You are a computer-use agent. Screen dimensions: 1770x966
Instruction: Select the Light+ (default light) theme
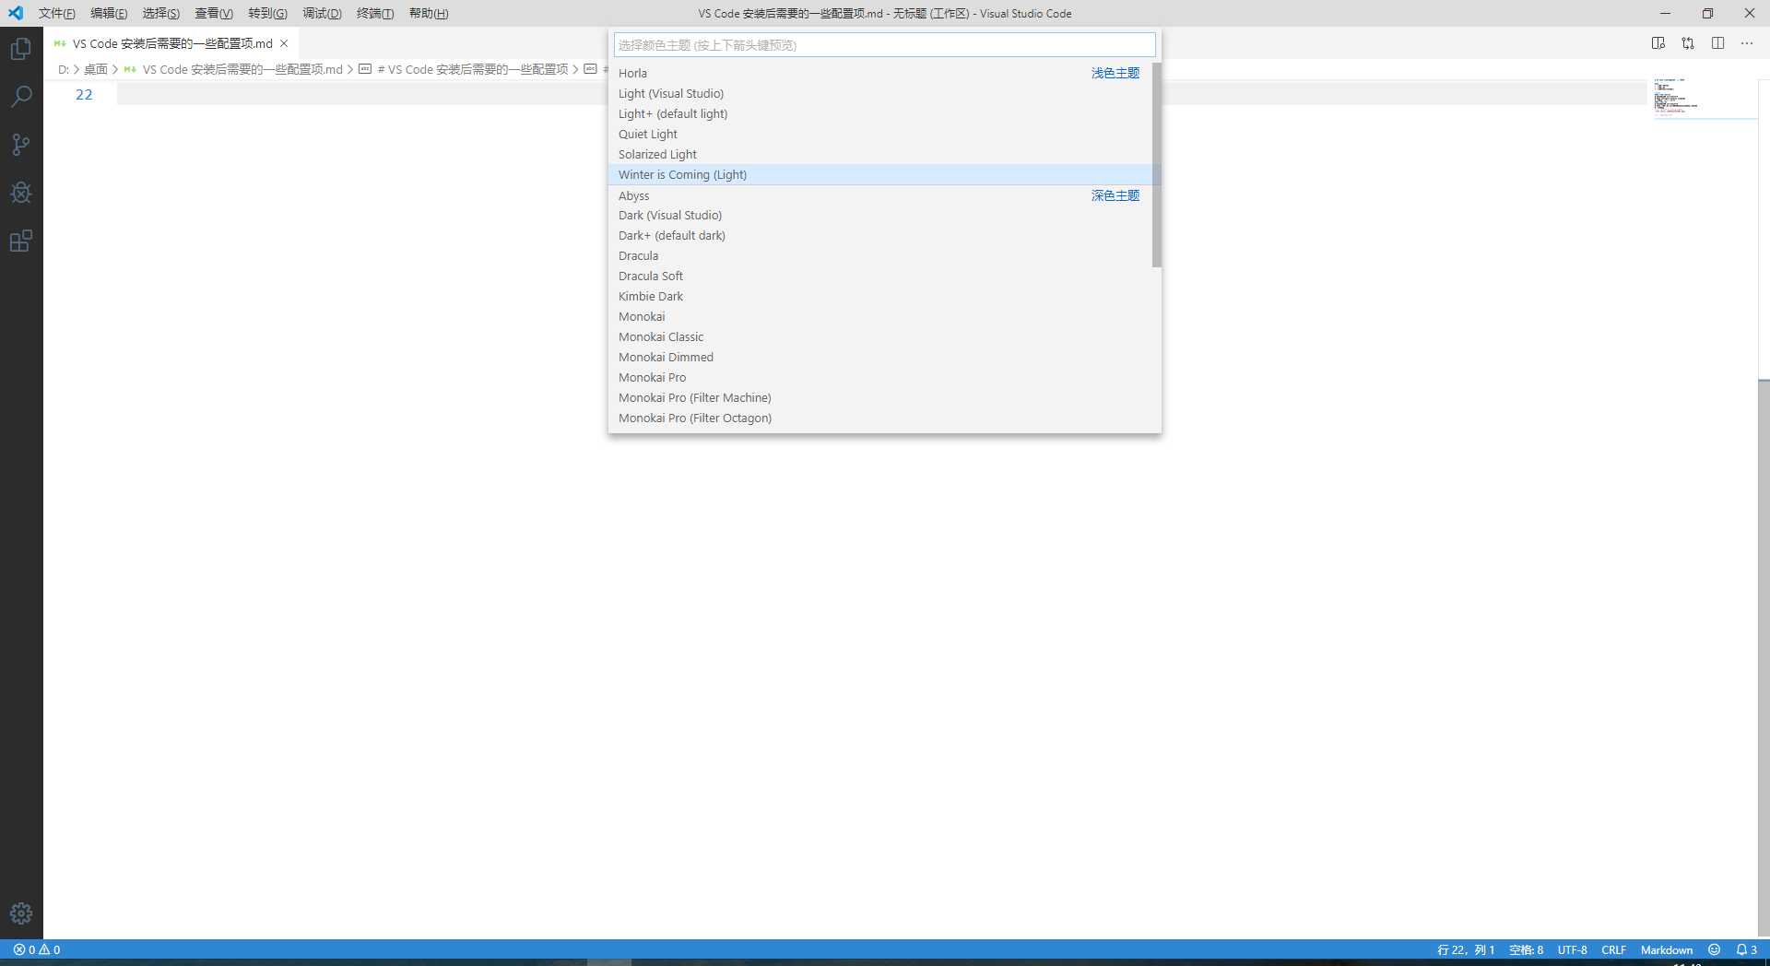pos(880,113)
